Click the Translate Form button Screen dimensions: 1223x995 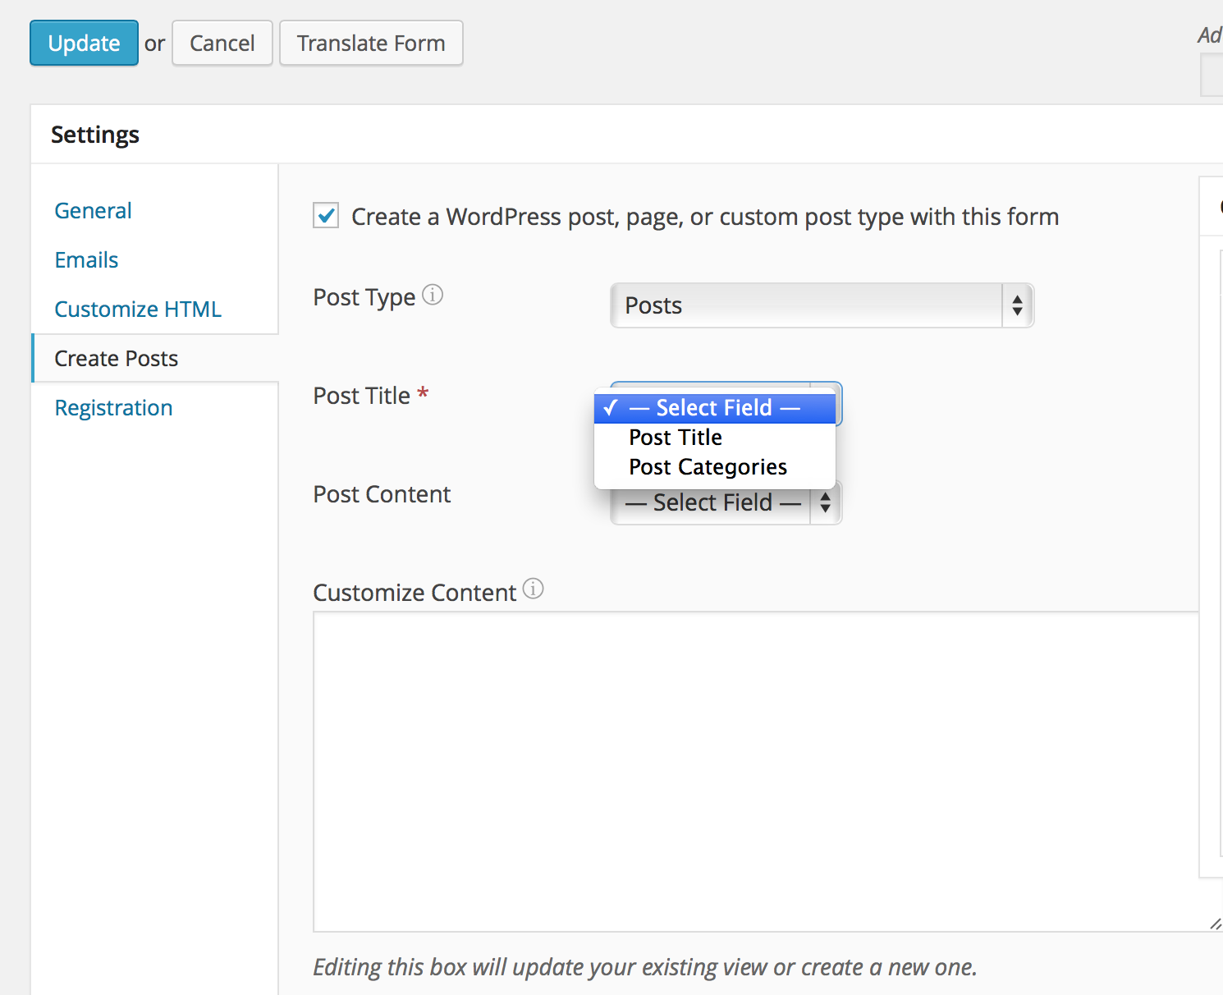(x=371, y=43)
